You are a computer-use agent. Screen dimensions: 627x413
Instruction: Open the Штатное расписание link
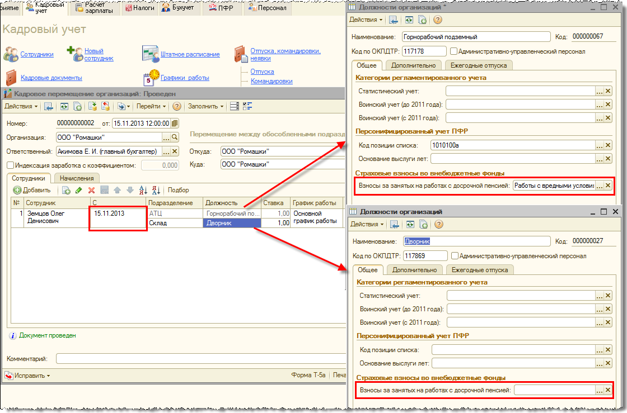pos(190,54)
